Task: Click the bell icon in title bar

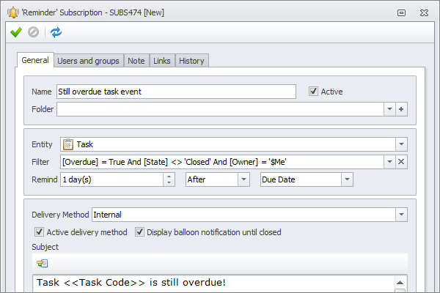Action: click(x=10, y=12)
